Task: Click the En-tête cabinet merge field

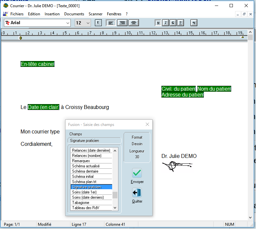Action: [38, 64]
